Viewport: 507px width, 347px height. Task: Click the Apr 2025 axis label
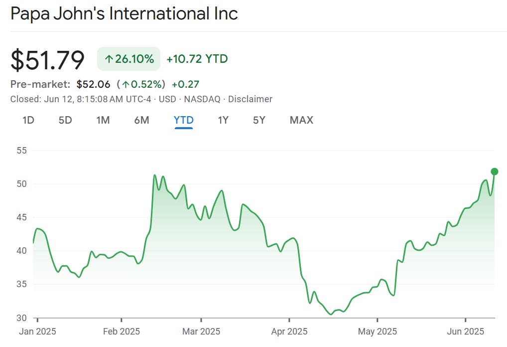coord(289,332)
